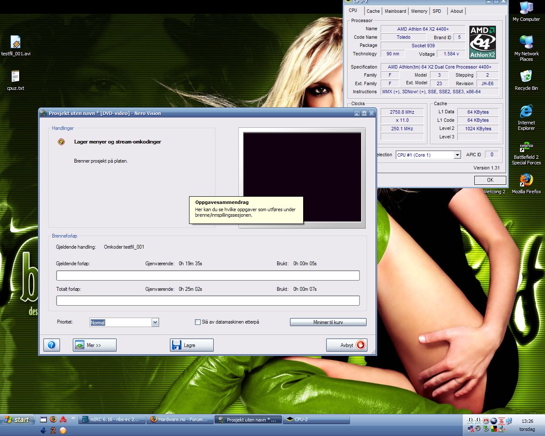Switch to Cache tab in CPU-Z
This screenshot has height=436, width=545.
[x=373, y=11]
